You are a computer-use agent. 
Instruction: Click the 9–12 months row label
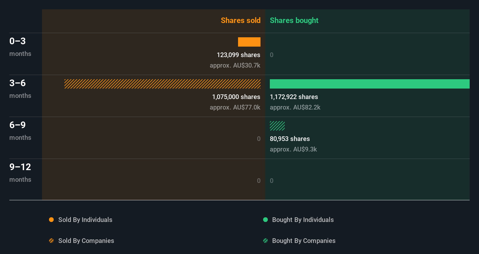coord(20,173)
